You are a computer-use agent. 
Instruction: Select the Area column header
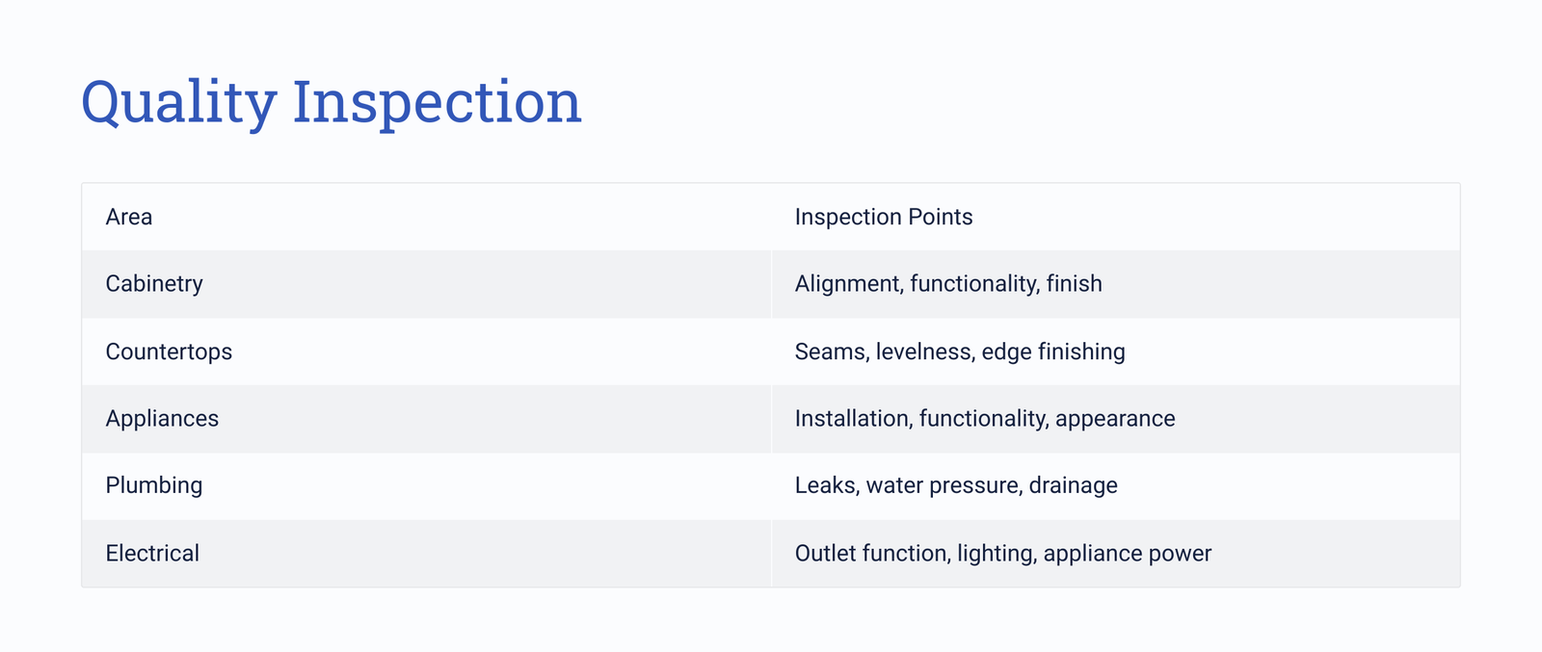[427, 217]
